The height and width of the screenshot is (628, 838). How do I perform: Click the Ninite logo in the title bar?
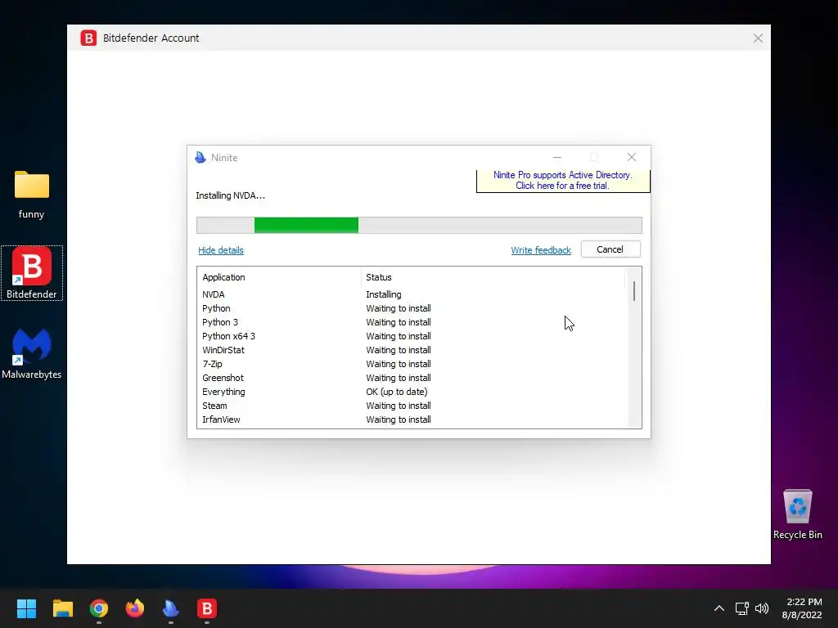coord(200,158)
